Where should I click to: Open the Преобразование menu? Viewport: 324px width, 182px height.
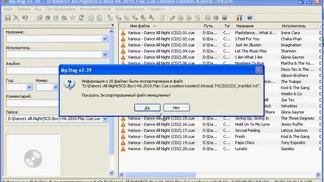[x=61, y=9]
